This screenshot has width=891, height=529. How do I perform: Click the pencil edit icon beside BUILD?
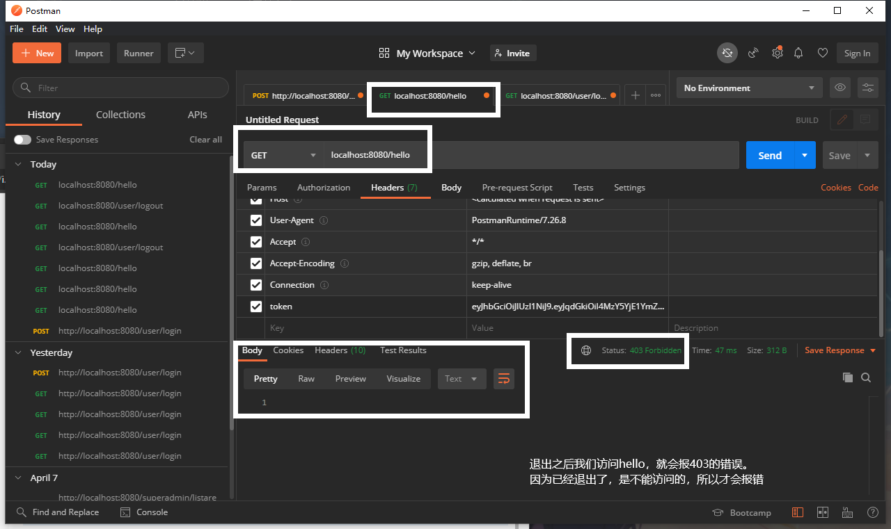(x=842, y=120)
